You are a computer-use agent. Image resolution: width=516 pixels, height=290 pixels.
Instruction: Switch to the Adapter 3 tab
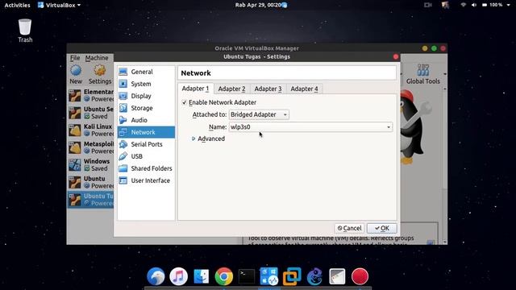coord(268,89)
